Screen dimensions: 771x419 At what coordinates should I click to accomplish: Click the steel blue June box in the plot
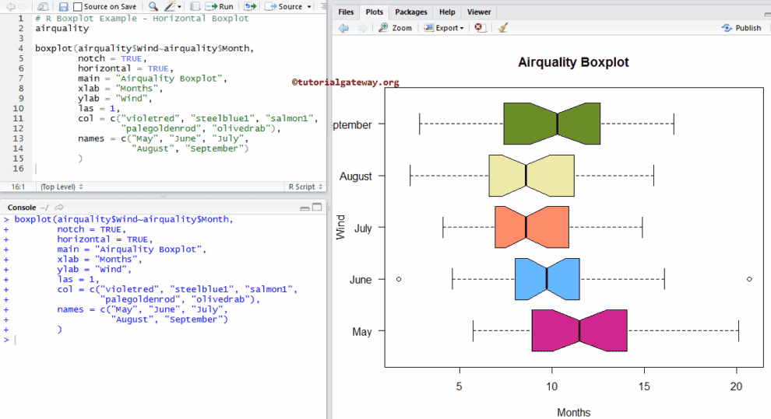[x=547, y=278]
